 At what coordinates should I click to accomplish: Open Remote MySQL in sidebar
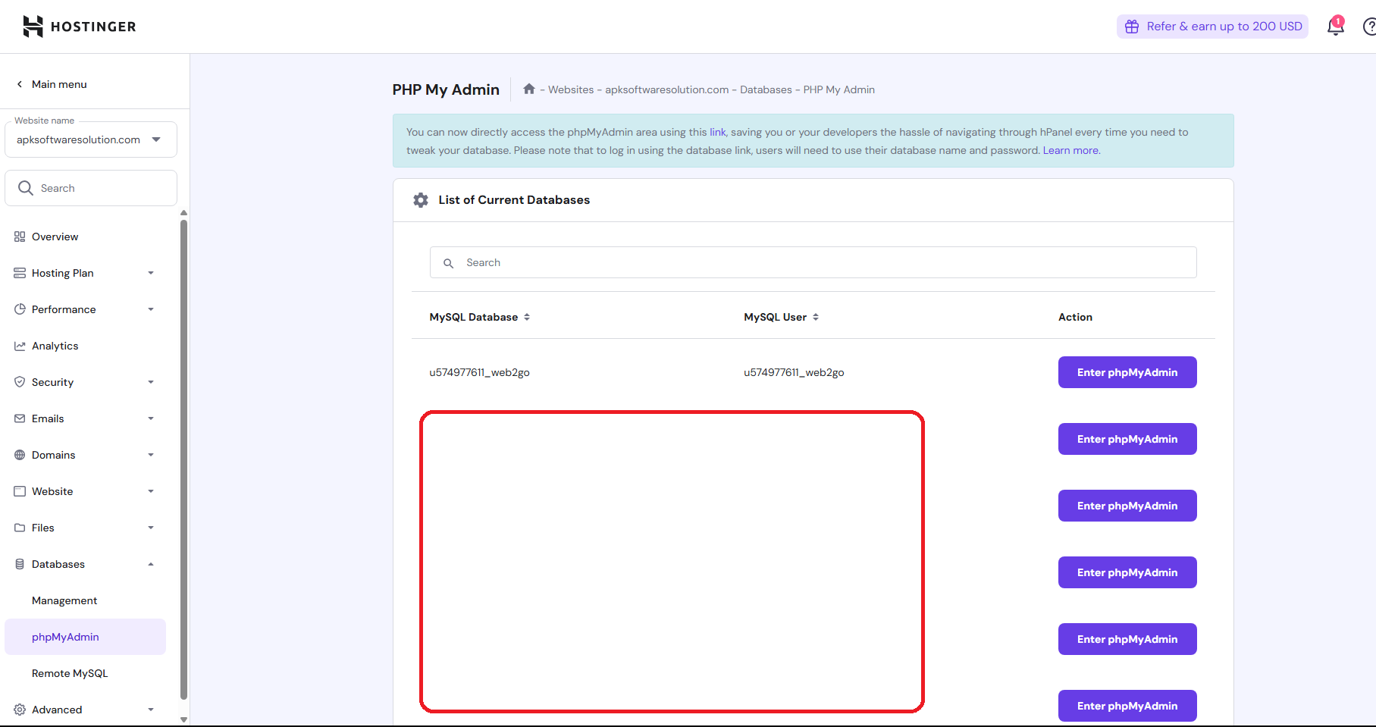70,673
